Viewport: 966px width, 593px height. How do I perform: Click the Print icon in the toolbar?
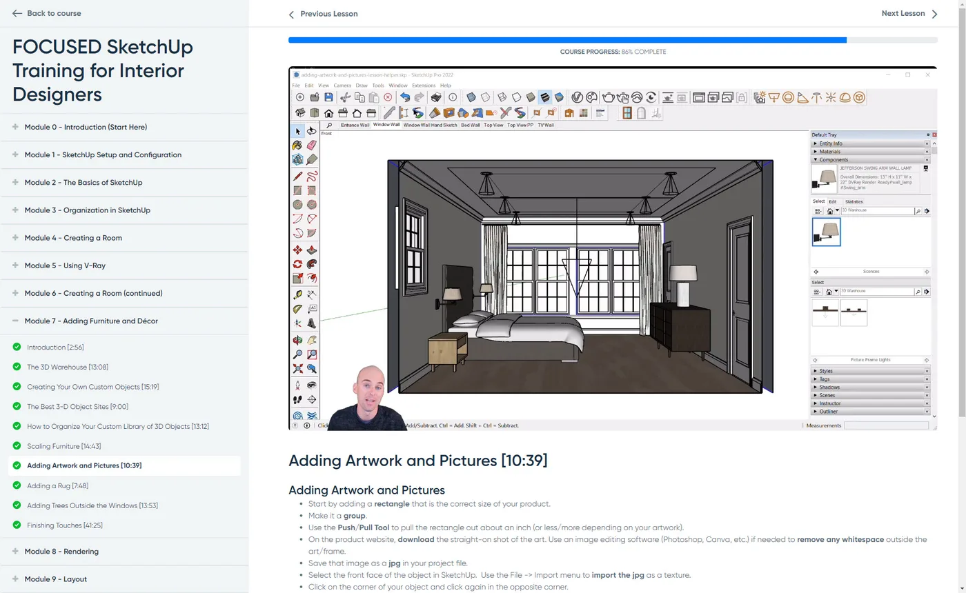coord(436,97)
